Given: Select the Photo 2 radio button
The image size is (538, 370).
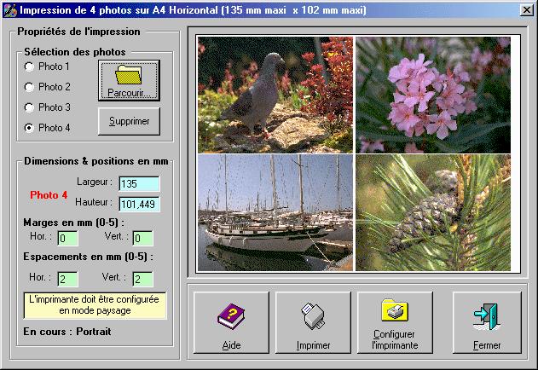Looking at the screenshot, I should pos(30,87).
